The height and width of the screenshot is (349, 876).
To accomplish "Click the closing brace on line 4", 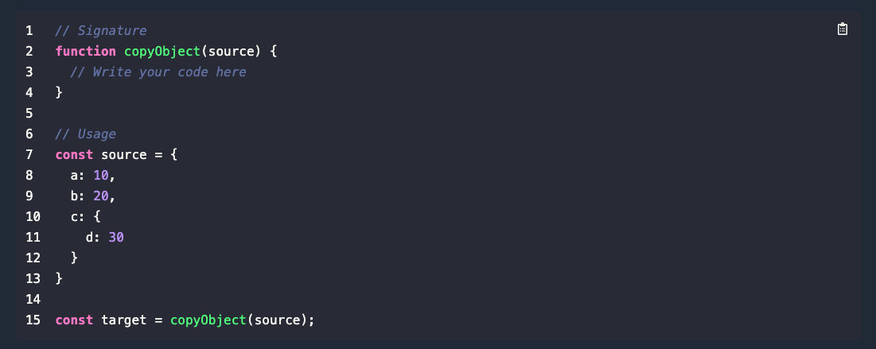I will pyautogui.click(x=59, y=93).
